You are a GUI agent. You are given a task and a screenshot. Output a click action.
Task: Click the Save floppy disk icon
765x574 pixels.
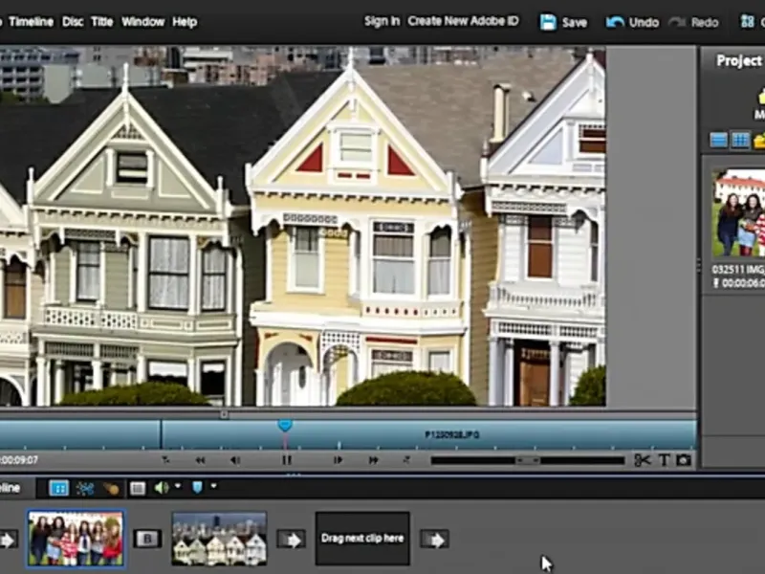[548, 22]
